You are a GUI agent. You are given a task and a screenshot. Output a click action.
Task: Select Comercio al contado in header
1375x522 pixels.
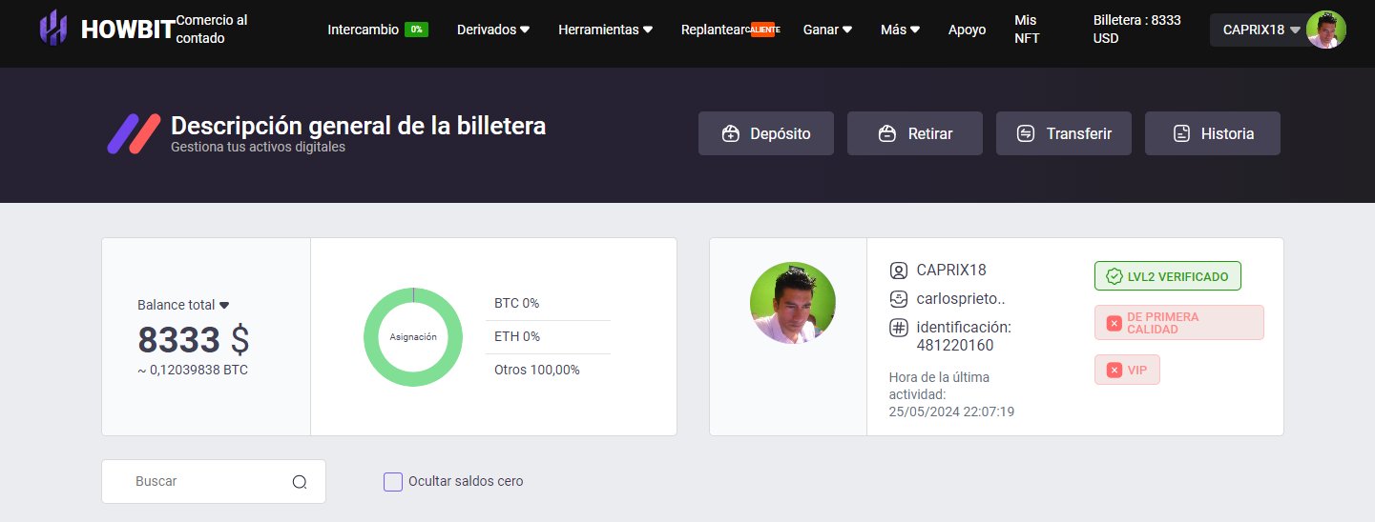click(x=212, y=30)
